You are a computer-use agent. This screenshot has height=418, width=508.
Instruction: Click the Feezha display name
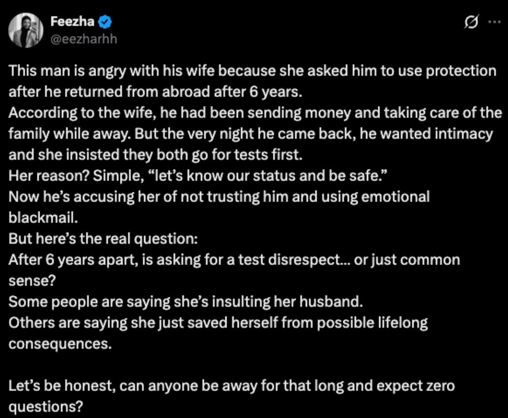(71, 22)
